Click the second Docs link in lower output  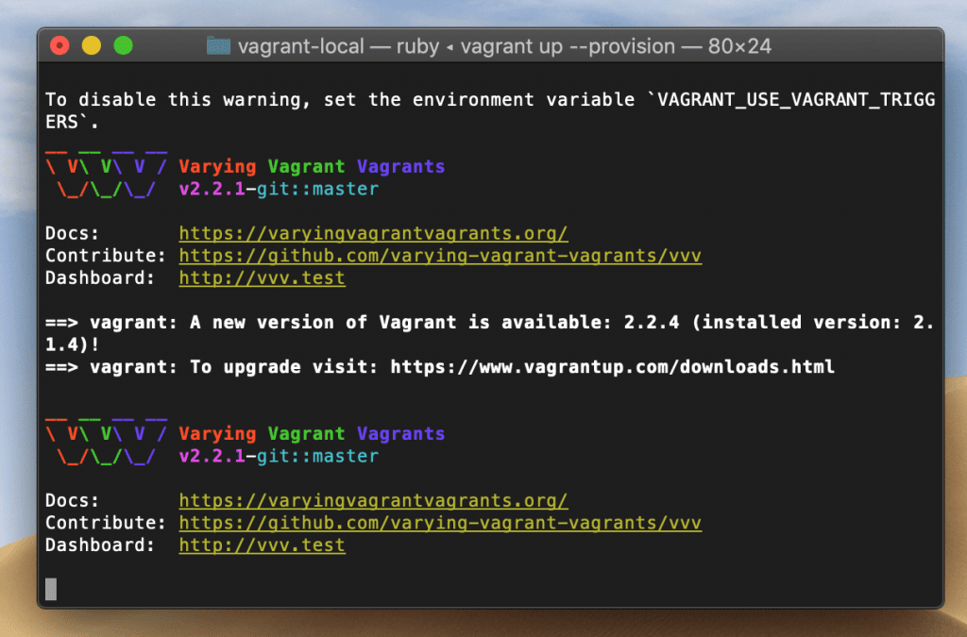click(x=373, y=500)
